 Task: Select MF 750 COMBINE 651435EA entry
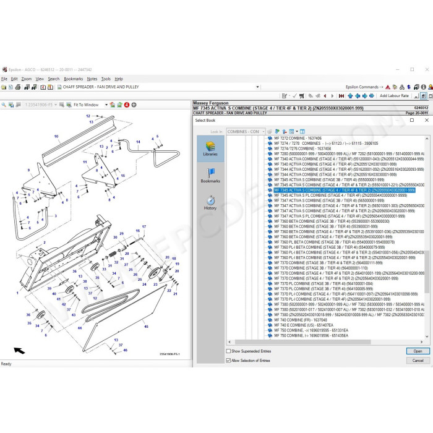coord(311,336)
